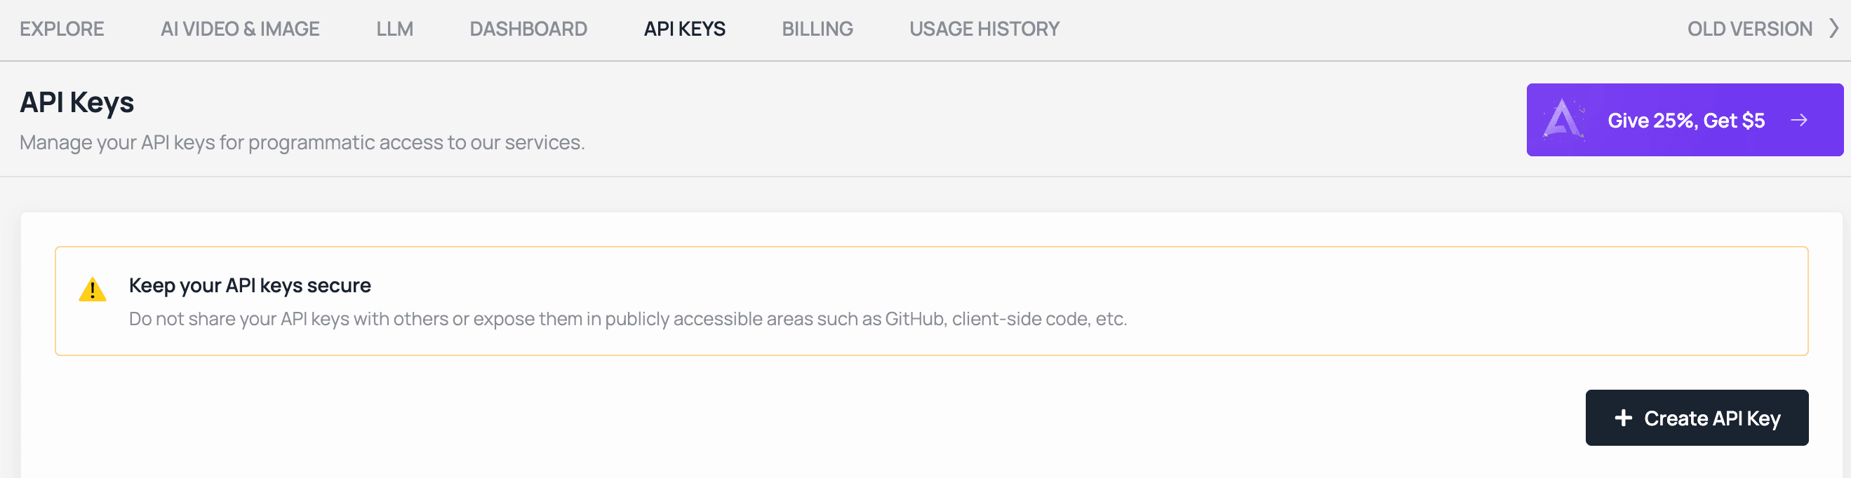The image size is (1851, 478).
Task: Click the Give 25%, Get $5 banner text
Action: point(1685,121)
